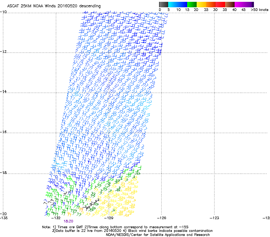The width and height of the screenshot is (270, 237).
Task: Click the '-123' longitude axis label
Action: [215, 218]
